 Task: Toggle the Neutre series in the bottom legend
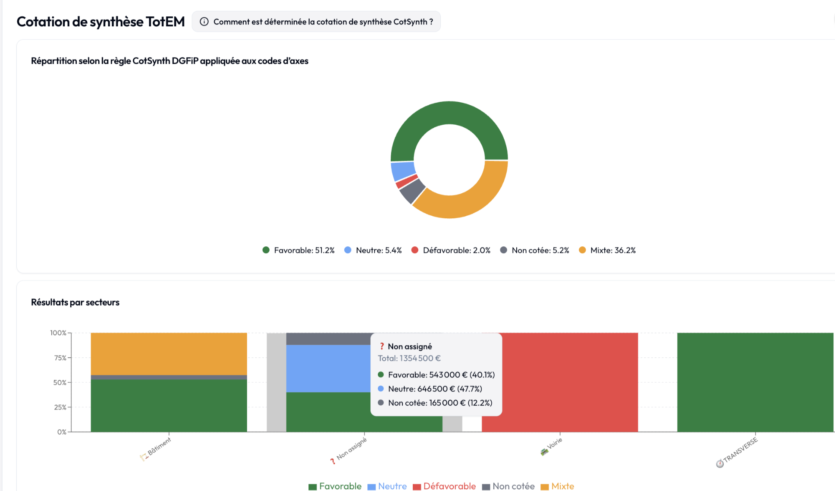click(x=387, y=486)
